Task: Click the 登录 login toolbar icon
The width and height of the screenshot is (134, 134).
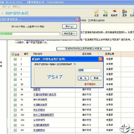Action: coord(124,13)
